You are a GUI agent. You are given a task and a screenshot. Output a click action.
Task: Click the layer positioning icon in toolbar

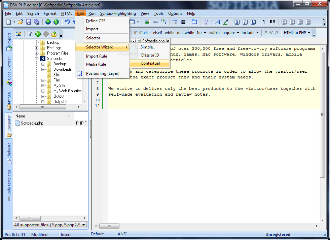coord(194,22)
